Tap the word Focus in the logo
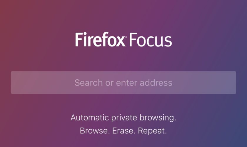This screenshot has height=147, width=247. tap(151, 40)
